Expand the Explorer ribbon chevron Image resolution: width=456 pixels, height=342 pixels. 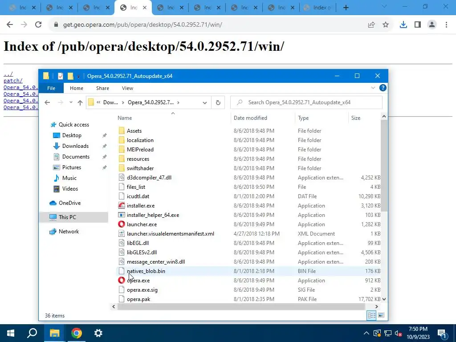[373, 88]
